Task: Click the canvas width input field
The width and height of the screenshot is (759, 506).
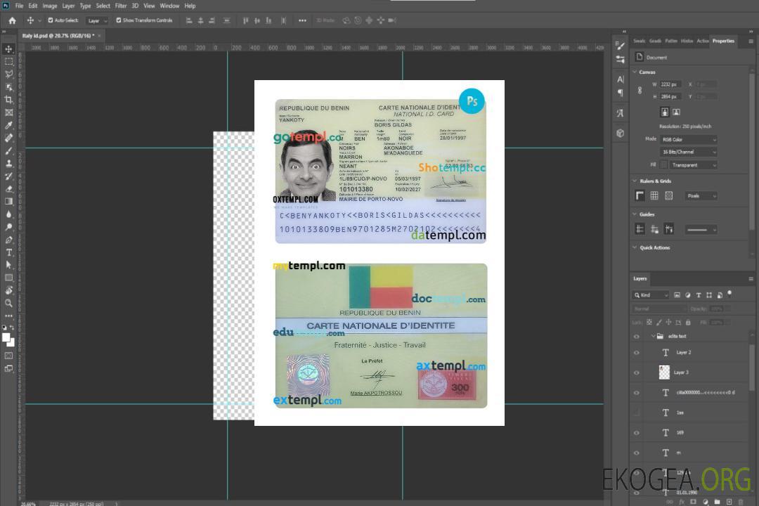Action: point(670,84)
